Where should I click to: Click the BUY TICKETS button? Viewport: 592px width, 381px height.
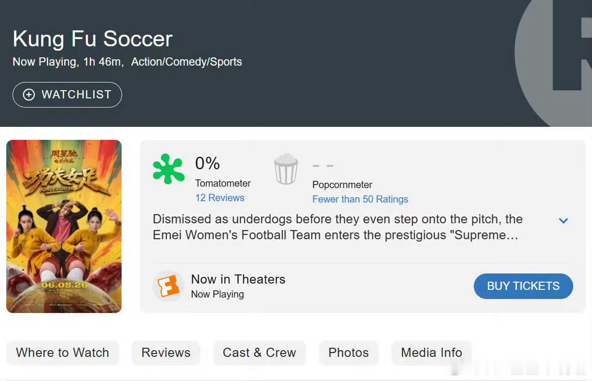pyautogui.click(x=523, y=286)
